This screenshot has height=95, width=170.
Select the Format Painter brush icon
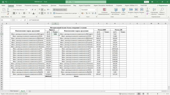tap(8, 14)
